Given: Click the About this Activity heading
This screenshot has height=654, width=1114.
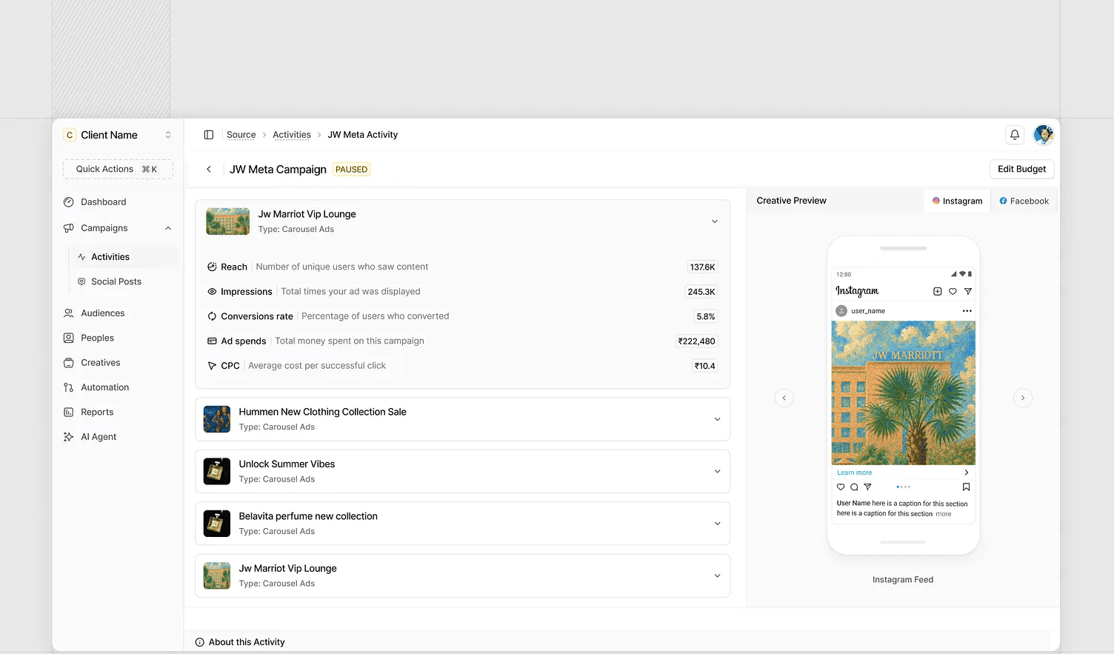Looking at the screenshot, I should (247, 642).
